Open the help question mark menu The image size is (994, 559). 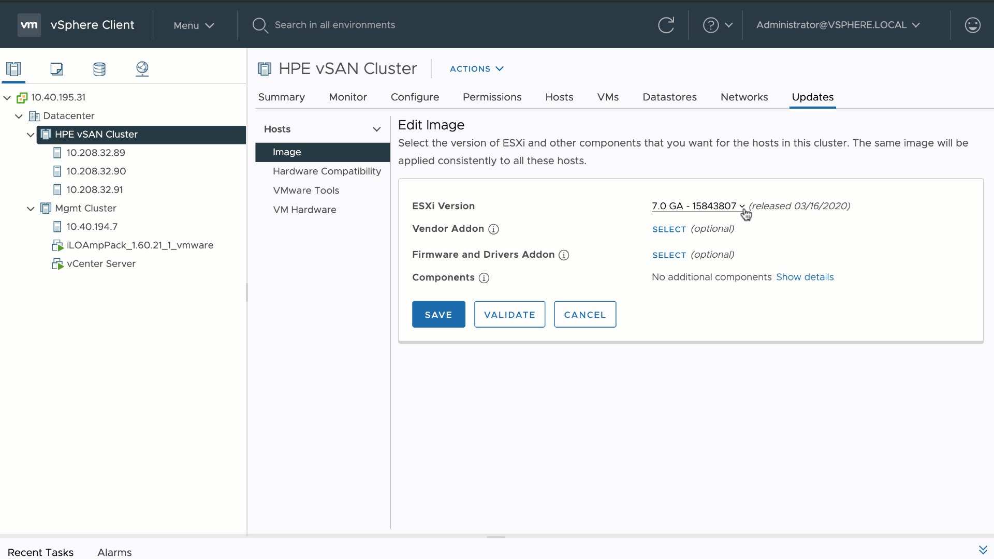[718, 25]
